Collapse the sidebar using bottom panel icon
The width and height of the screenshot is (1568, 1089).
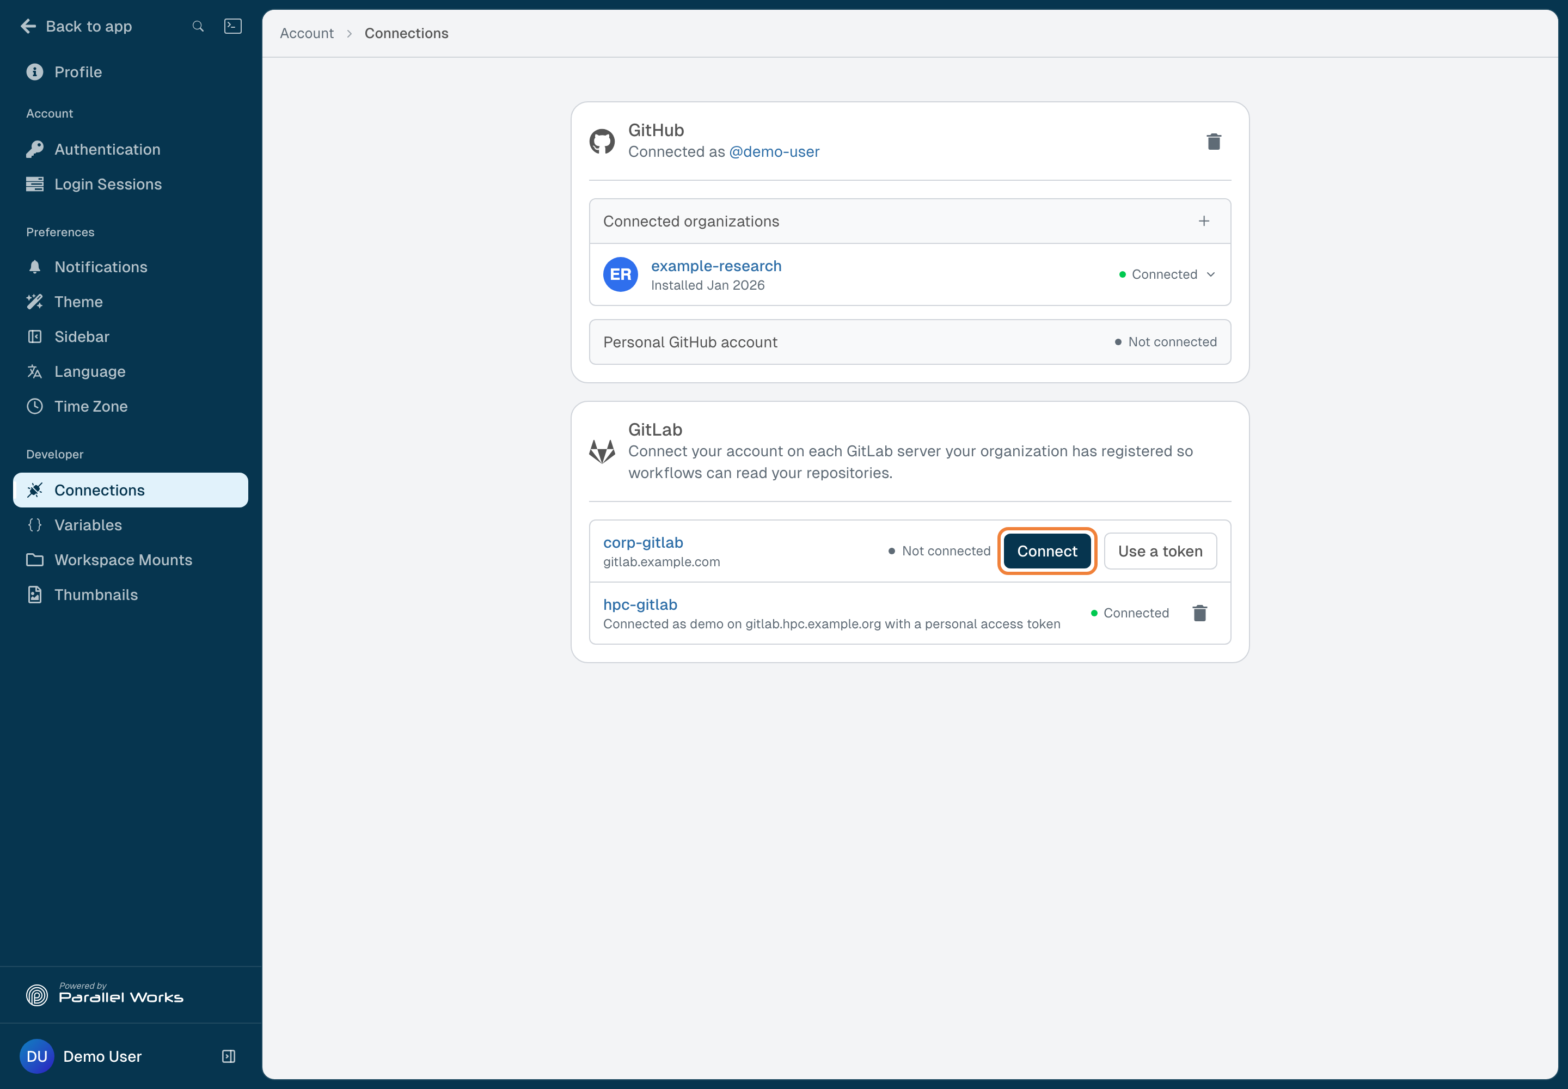click(x=229, y=1056)
